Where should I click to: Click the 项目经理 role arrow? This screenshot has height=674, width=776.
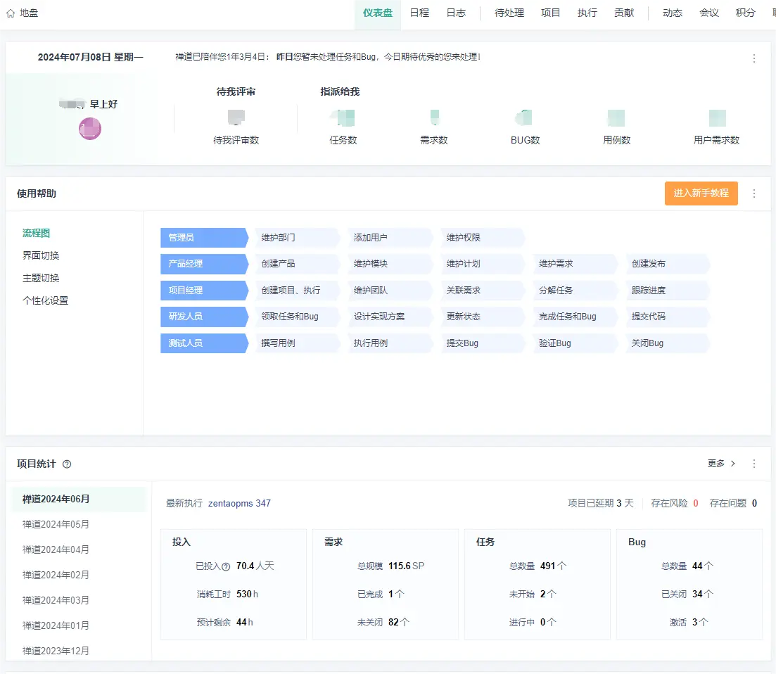coord(204,291)
